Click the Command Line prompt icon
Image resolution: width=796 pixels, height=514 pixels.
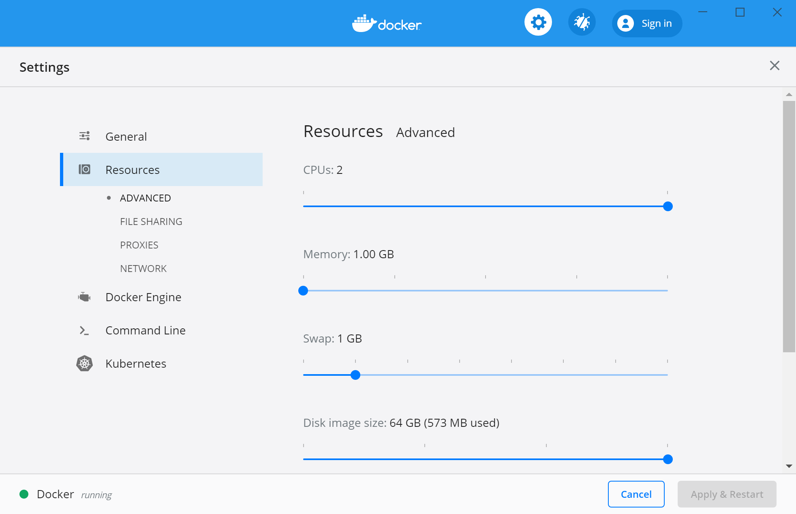pyautogui.click(x=84, y=330)
